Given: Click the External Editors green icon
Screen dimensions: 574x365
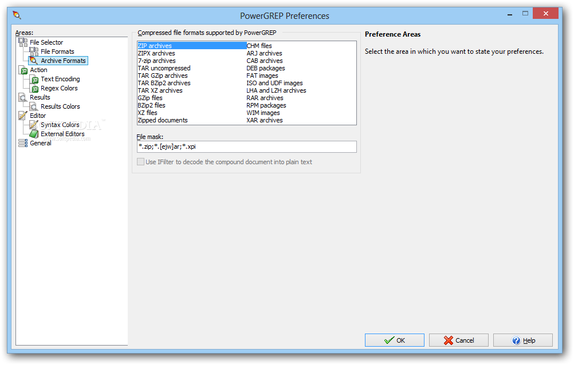Looking at the screenshot, I should click(x=34, y=134).
